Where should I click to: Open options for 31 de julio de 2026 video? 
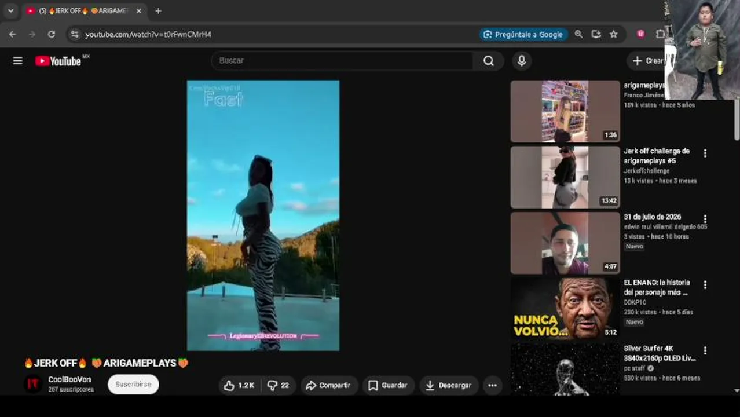705,220
